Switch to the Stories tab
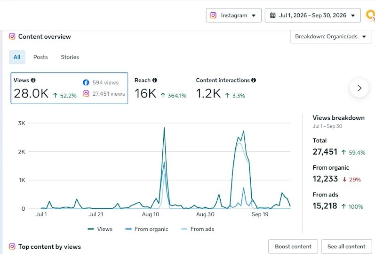375x254 pixels. pyautogui.click(x=70, y=57)
